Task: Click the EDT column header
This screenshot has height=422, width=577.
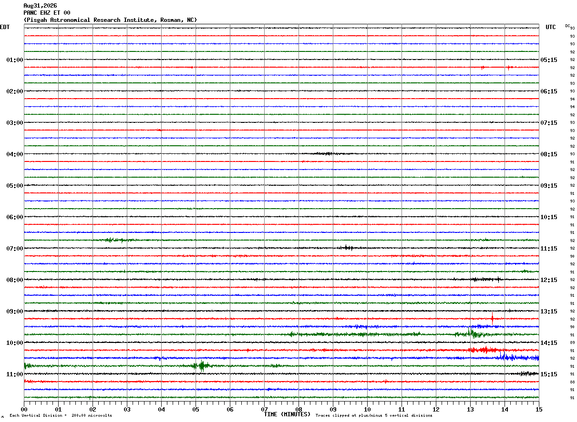Action: click(5, 27)
